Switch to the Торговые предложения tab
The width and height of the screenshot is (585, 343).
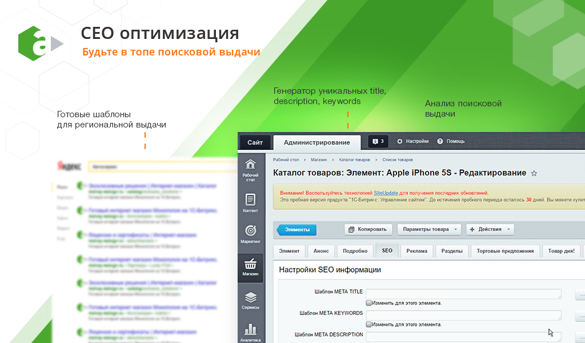pos(505,251)
